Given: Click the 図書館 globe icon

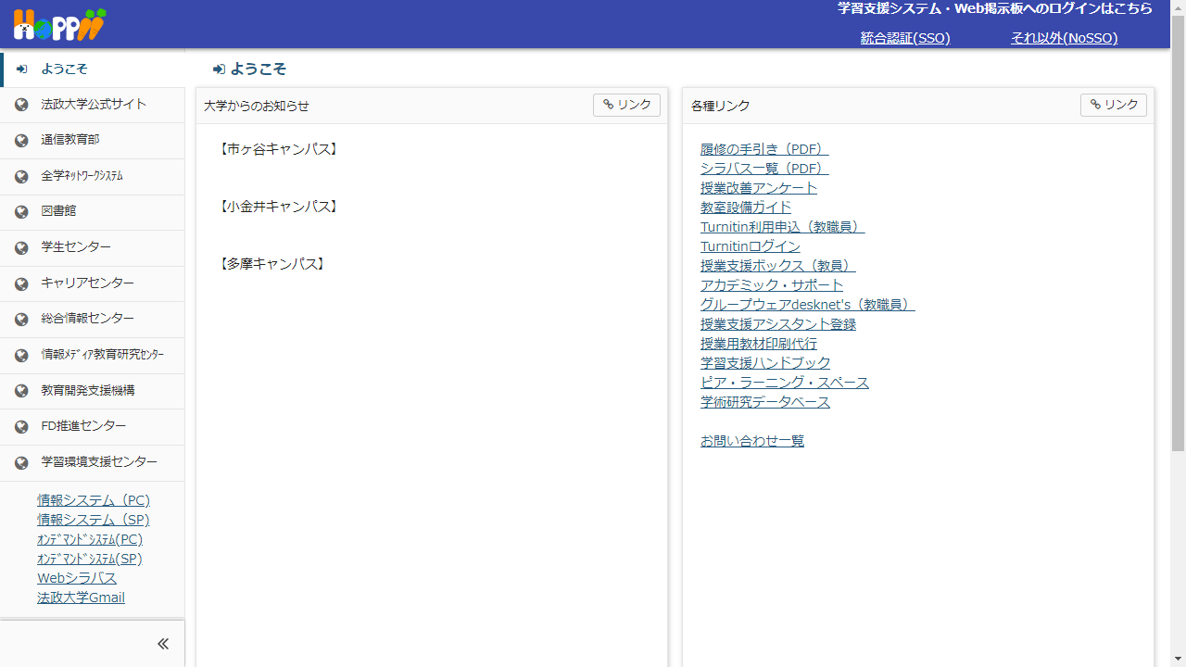Looking at the screenshot, I should tap(20, 210).
